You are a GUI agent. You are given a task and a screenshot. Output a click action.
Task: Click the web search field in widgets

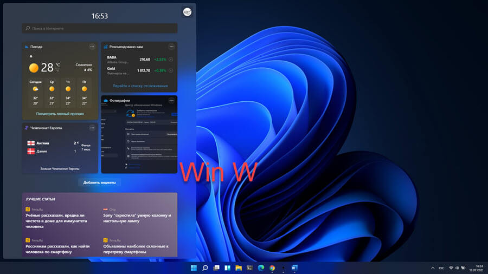point(100,28)
